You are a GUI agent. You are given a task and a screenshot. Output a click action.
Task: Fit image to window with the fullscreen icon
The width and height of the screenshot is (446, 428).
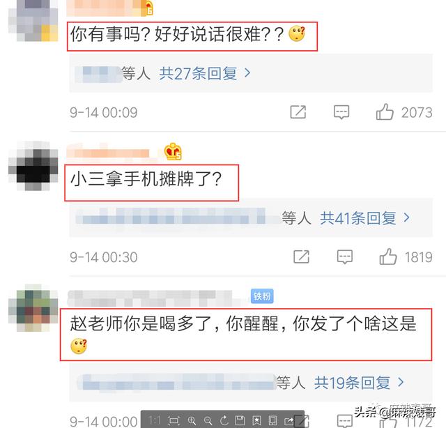(x=174, y=420)
